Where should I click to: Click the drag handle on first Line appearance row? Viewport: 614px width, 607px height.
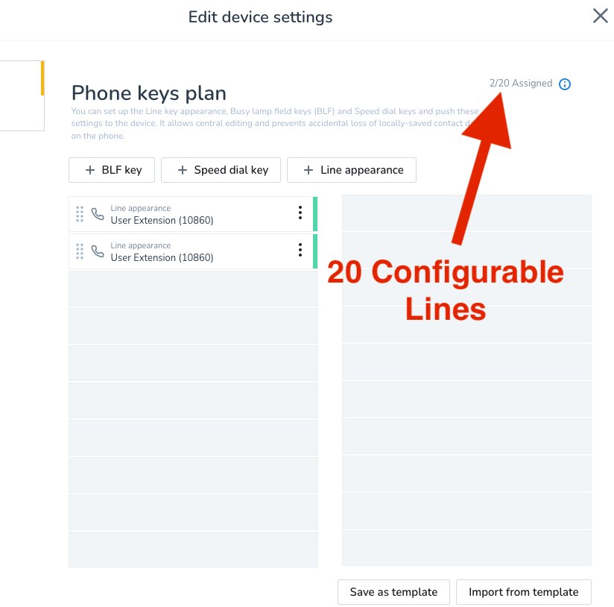(x=80, y=214)
